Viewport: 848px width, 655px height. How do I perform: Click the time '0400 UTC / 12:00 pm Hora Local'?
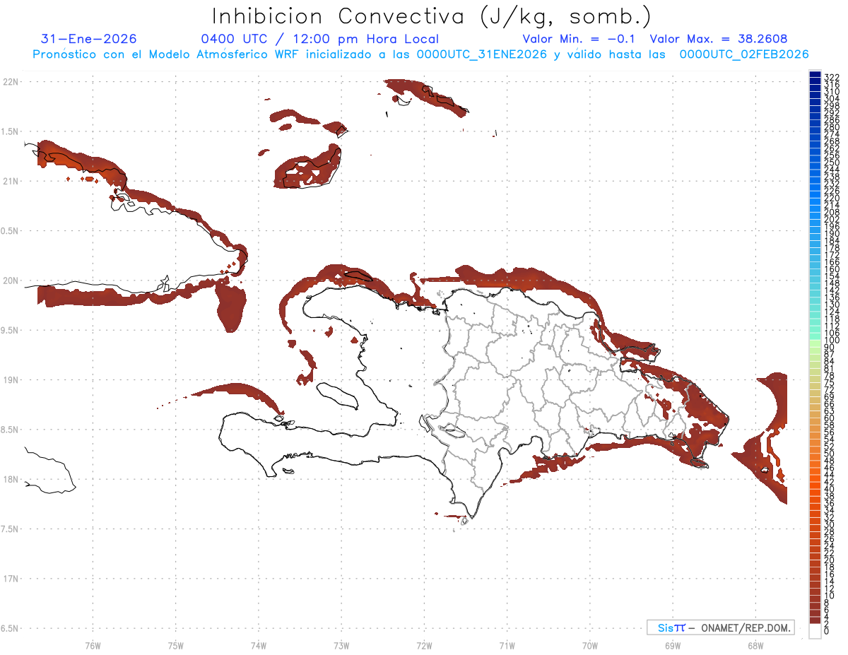320,40
